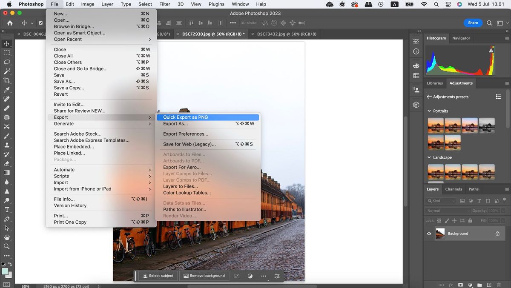Screen dimensions: 511x288
Task: Toggle lock transparent pixels checkerboard
Action: 439,221
